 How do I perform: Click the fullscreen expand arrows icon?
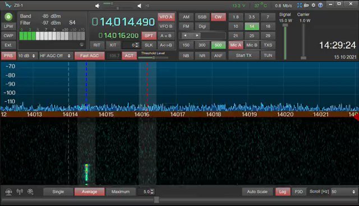tap(300, 5)
